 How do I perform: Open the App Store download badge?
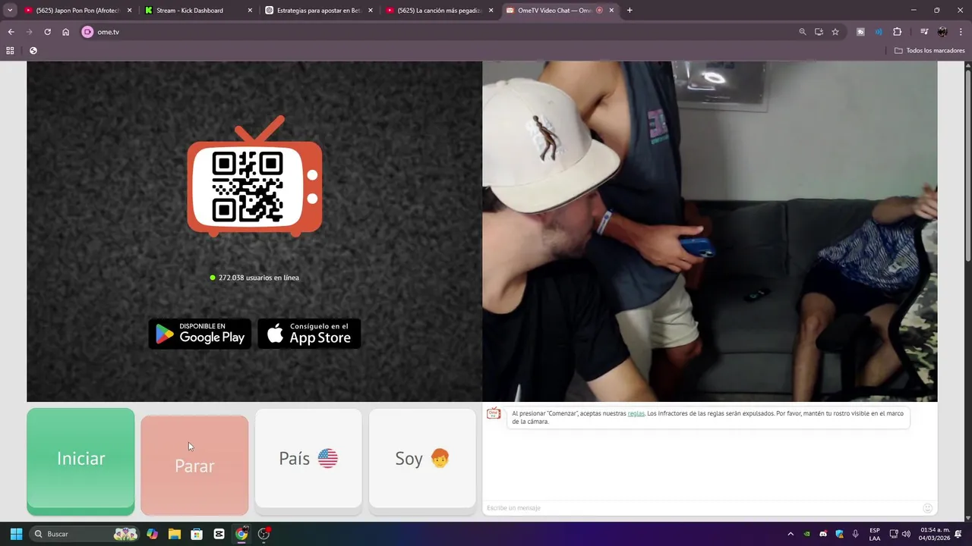coord(309,334)
